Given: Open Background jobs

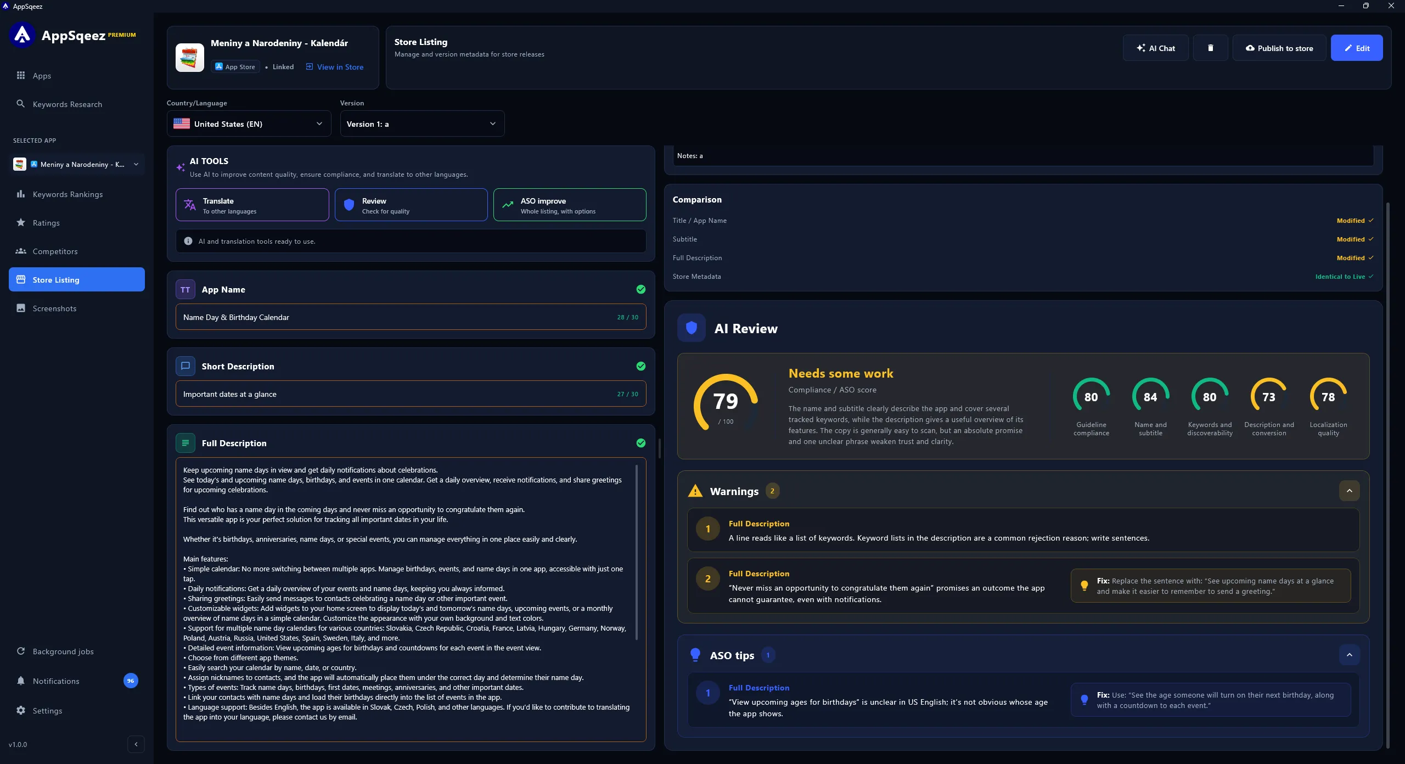Looking at the screenshot, I should point(77,651).
